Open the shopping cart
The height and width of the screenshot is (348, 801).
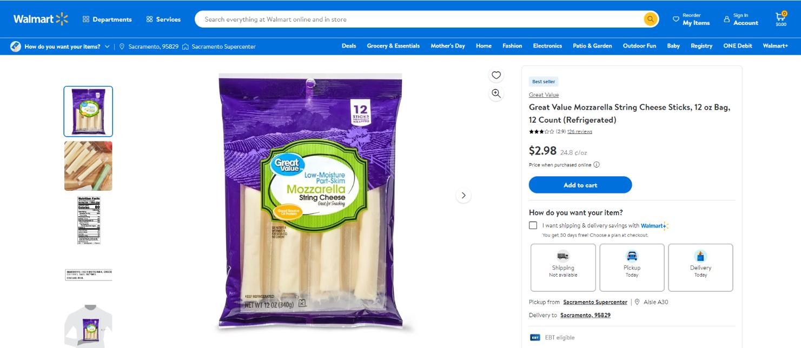780,17
